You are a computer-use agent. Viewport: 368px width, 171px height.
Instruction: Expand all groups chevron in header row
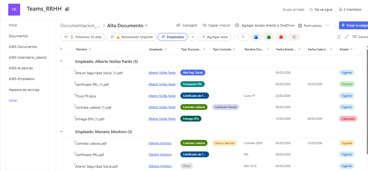[61, 49]
